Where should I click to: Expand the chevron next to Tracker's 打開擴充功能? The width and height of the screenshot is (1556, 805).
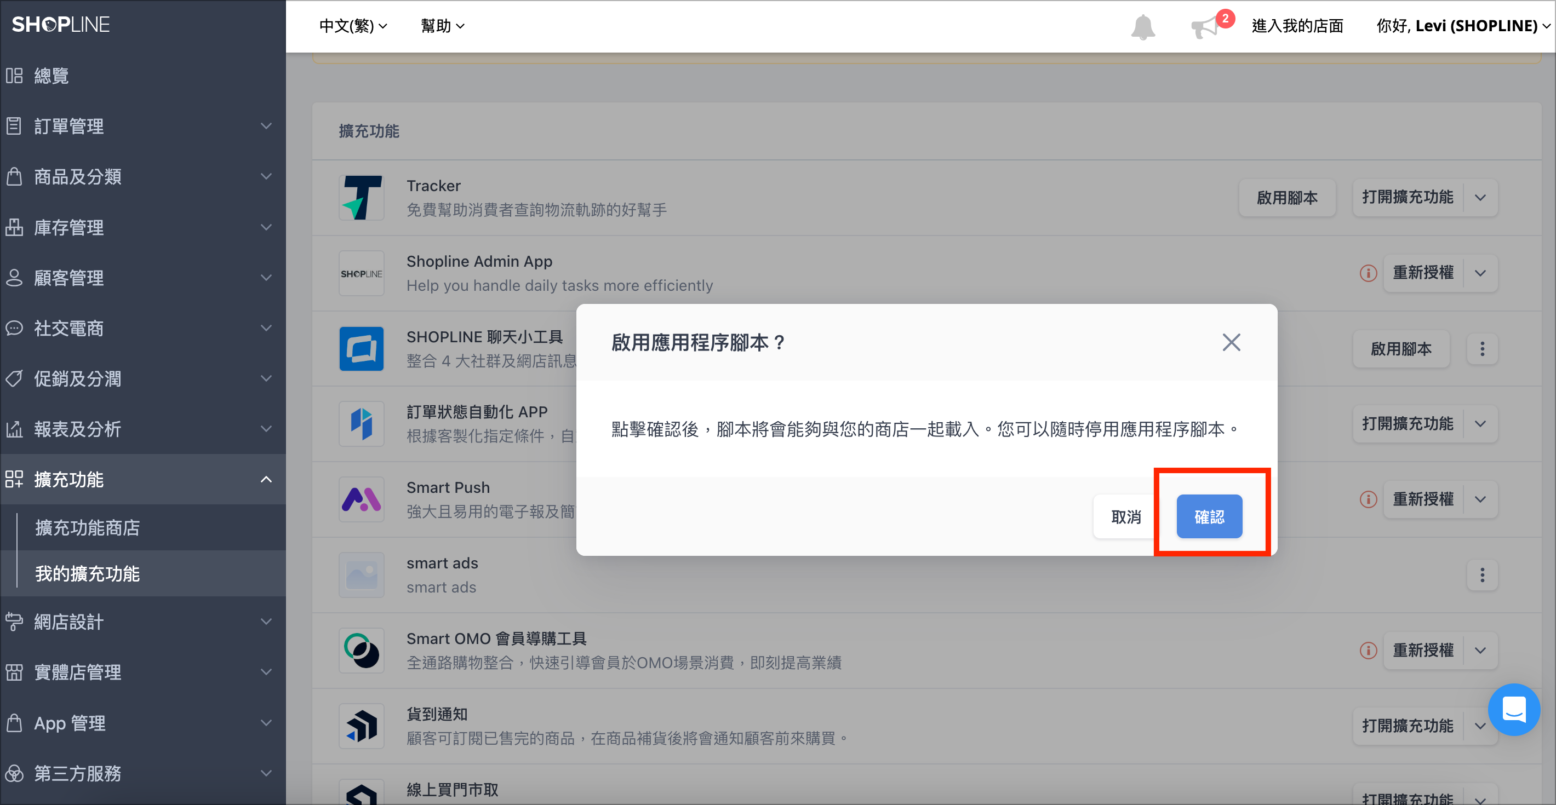[1480, 198]
